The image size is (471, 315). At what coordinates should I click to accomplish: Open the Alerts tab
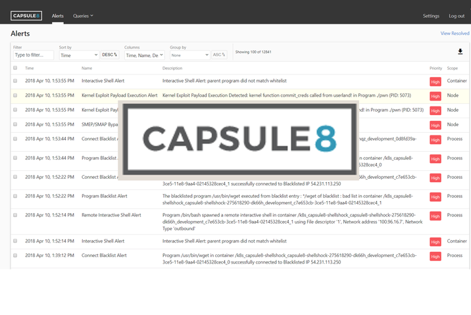pyautogui.click(x=58, y=16)
